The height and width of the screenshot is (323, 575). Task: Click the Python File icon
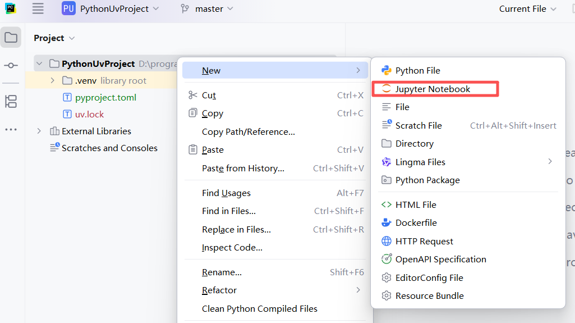click(x=387, y=70)
